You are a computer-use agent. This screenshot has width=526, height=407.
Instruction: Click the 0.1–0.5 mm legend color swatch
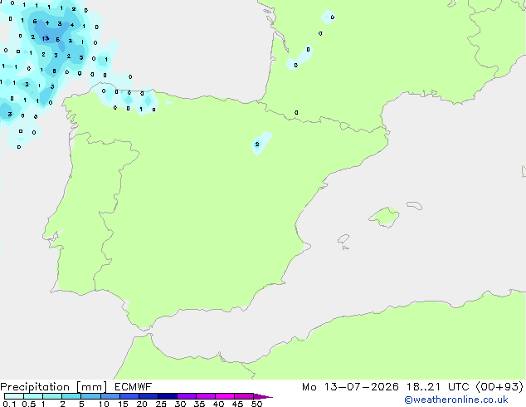[x=14, y=396]
